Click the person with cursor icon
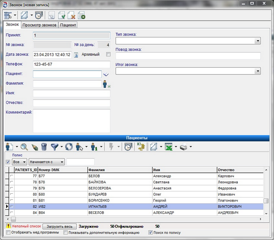The width and height of the screenshot is (274, 240). point(79,147)
